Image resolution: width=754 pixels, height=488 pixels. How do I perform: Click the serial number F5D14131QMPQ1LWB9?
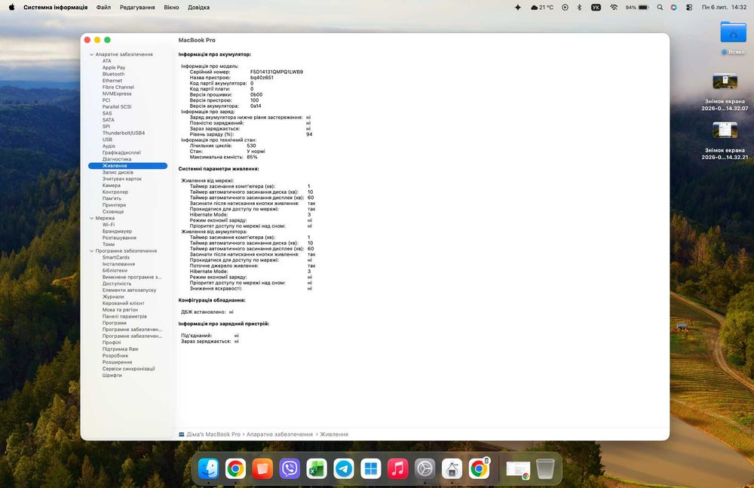tap(277, 72)
